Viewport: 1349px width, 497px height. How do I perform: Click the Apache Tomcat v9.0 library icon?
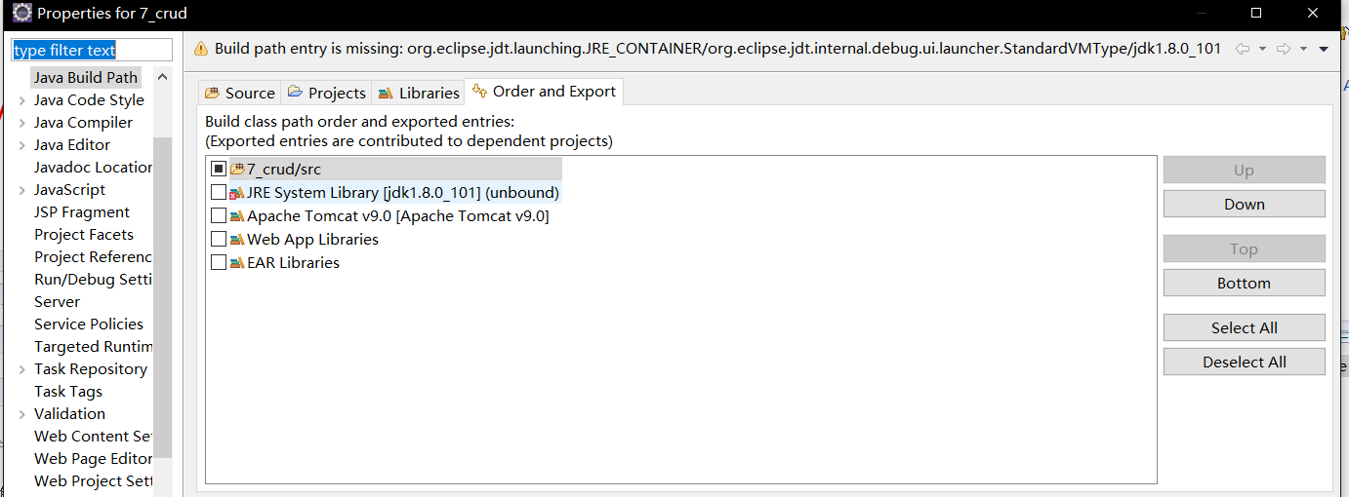pos(237,216)
